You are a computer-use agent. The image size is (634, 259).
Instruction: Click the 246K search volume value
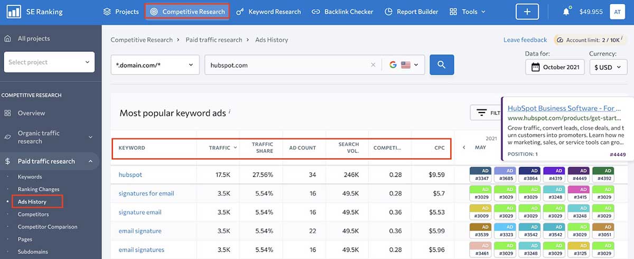click(x=351, y=174)
